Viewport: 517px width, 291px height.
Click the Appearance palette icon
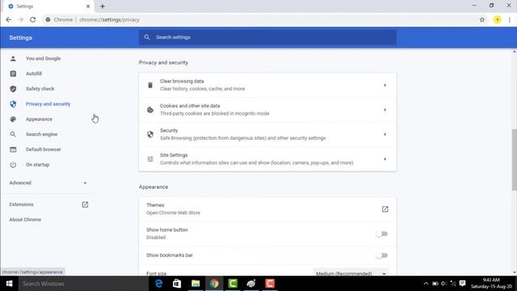[13, 119]
